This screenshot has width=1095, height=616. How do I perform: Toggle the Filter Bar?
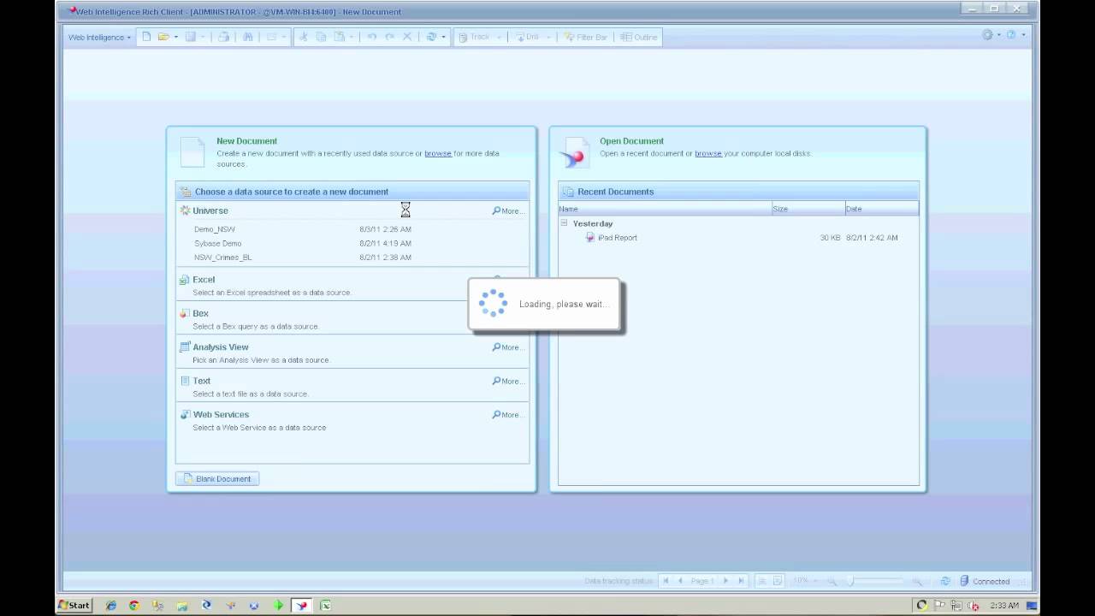(586, 37)
